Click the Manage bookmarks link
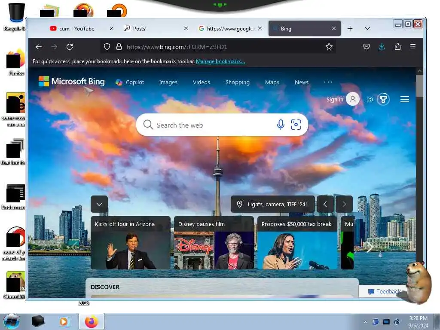This screenshot has height=330, width=440. click(x=220, y=61)
